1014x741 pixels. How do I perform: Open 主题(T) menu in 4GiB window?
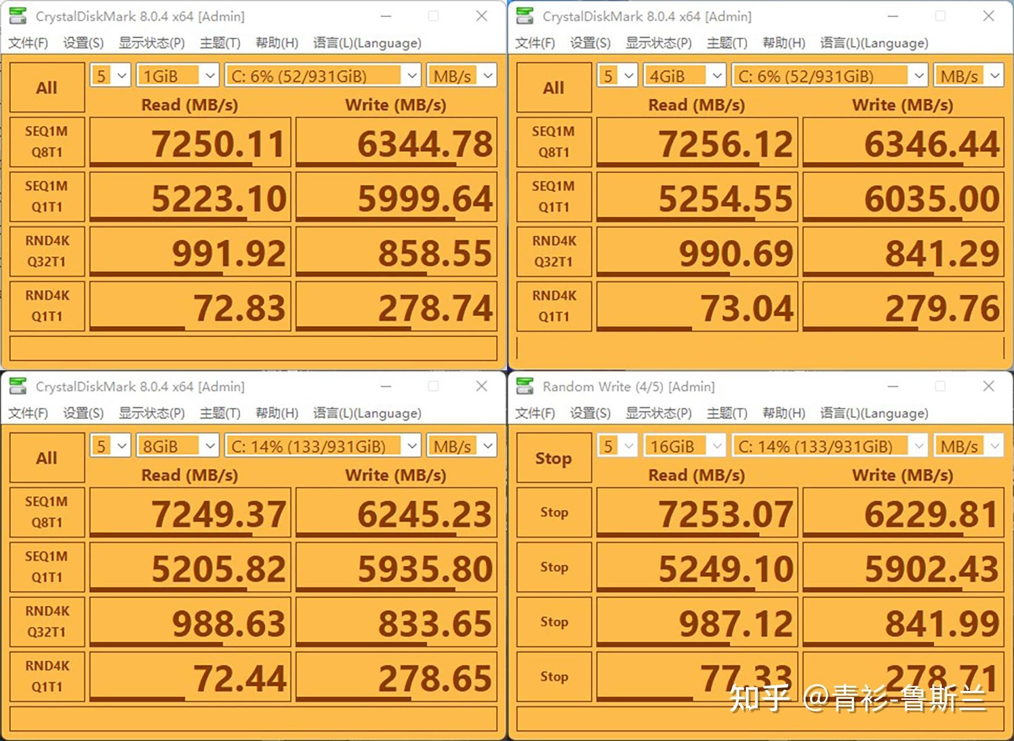[727, 43]
